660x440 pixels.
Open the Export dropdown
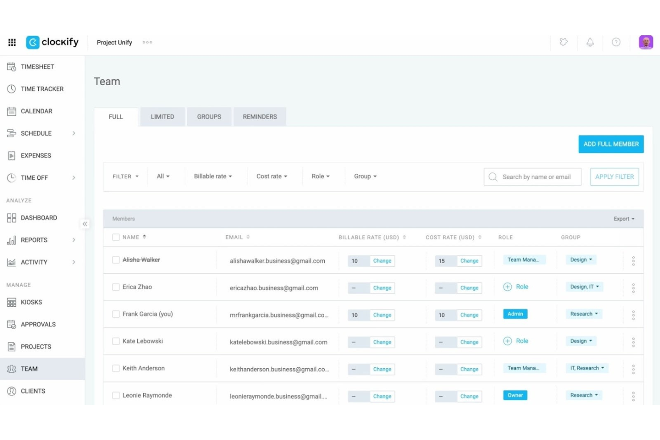click(x=623, y=218)
